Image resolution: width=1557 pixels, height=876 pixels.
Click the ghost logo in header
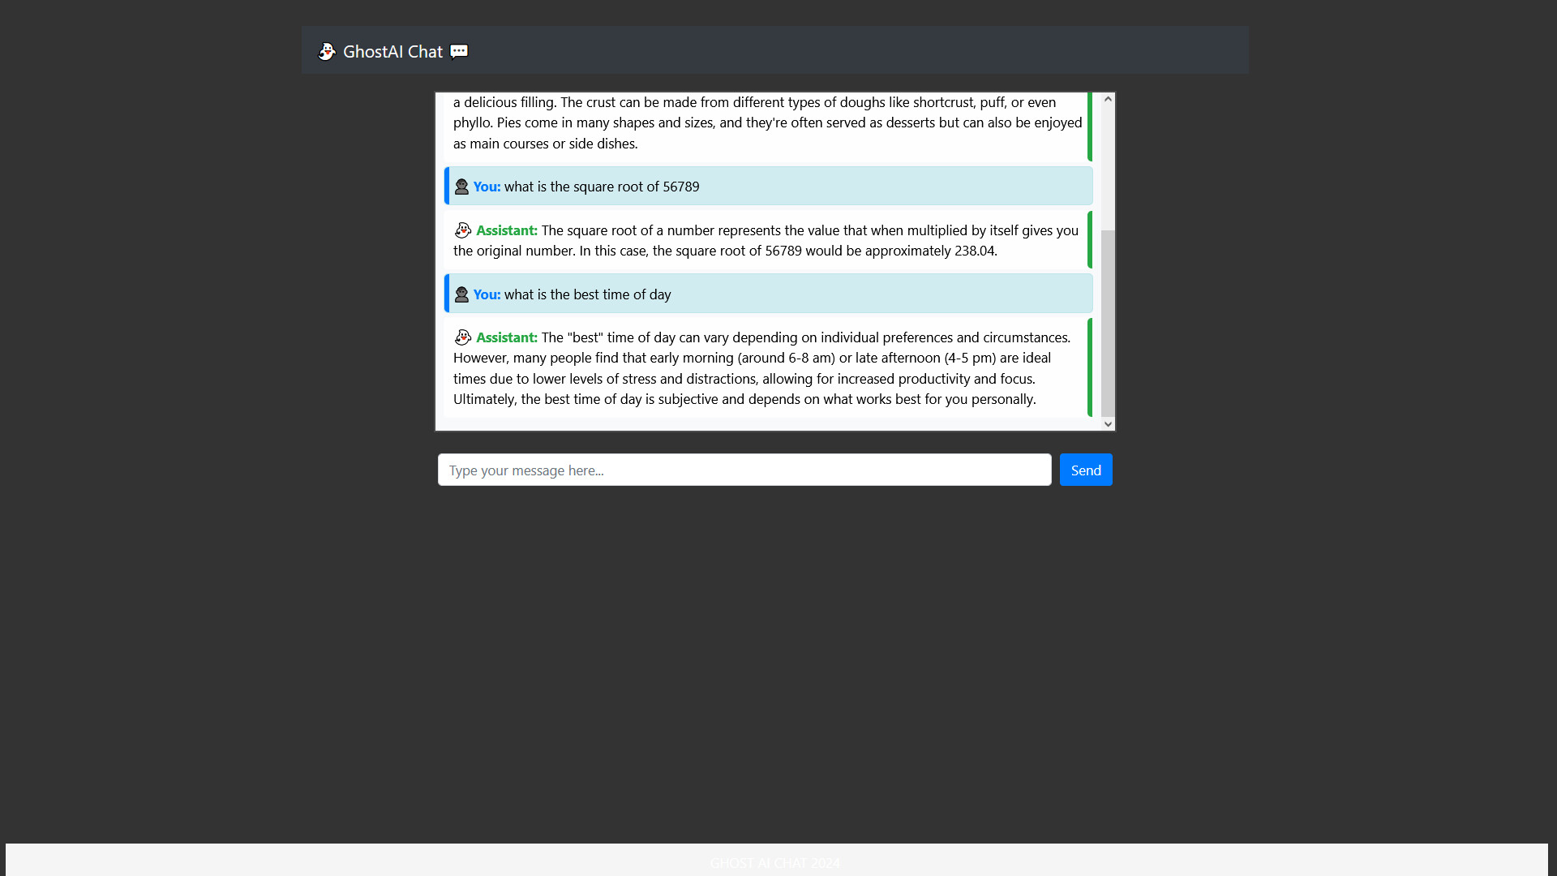click(x=326, y=51)
